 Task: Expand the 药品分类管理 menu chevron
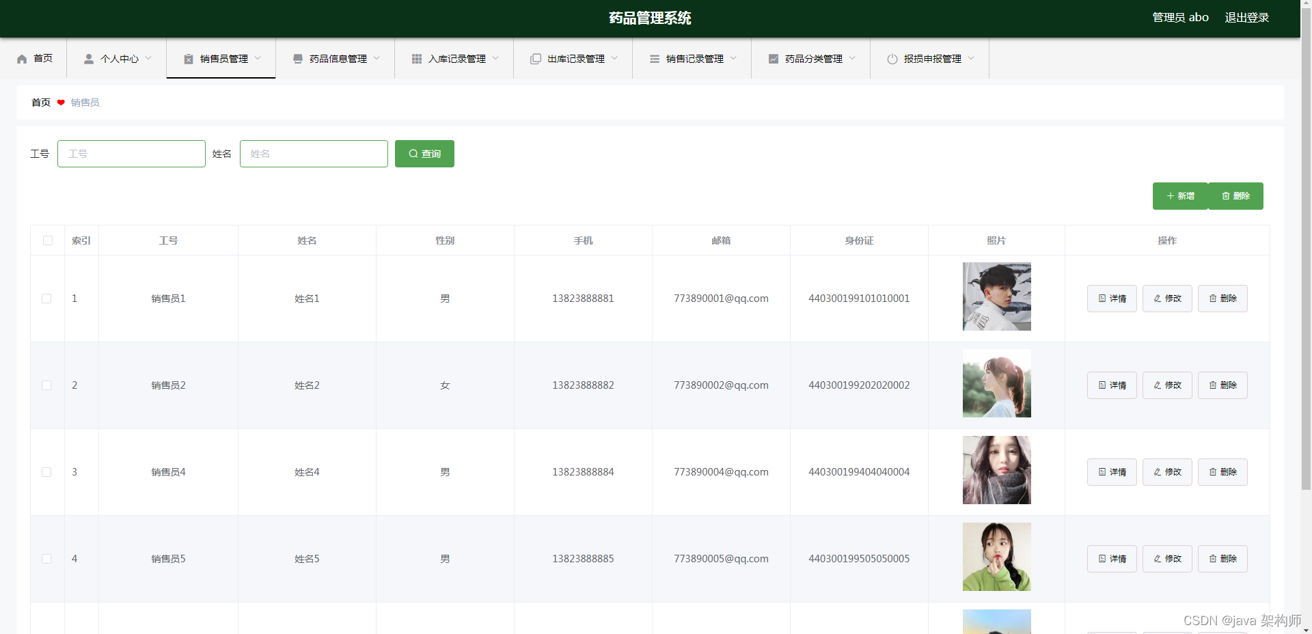tap(852, 58)
